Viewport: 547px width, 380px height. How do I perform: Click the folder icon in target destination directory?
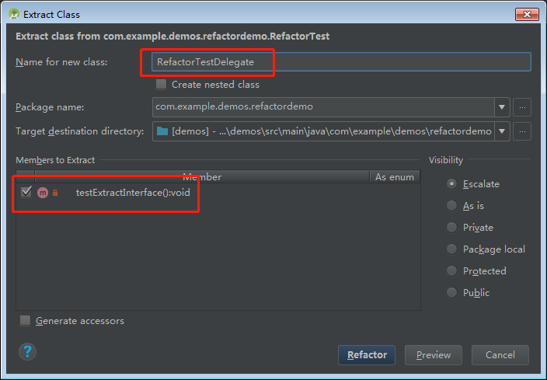tap(162, 131)
